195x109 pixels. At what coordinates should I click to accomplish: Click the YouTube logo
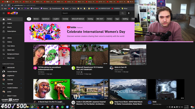(12, 13)
